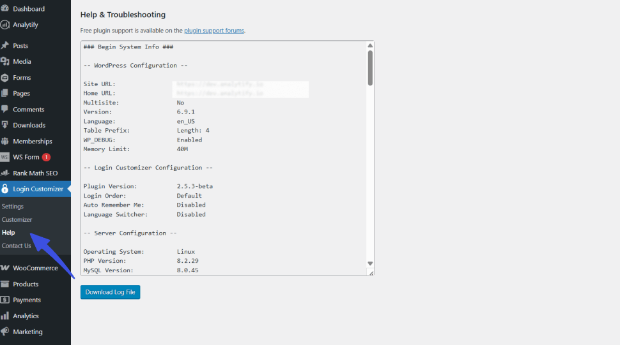Open the Downloads menu label
The height and width of the screenshot is (345, 620).
click(29, 125)
